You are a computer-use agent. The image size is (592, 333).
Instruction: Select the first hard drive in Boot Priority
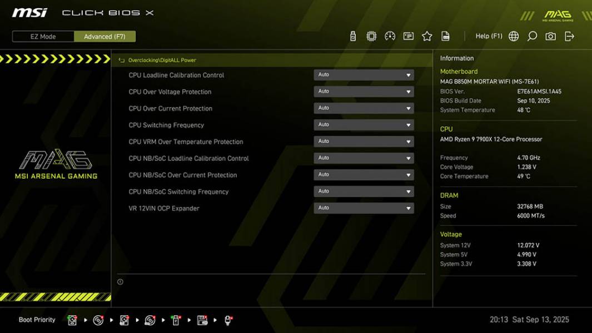pyautogui.click(x=73, y=319)
